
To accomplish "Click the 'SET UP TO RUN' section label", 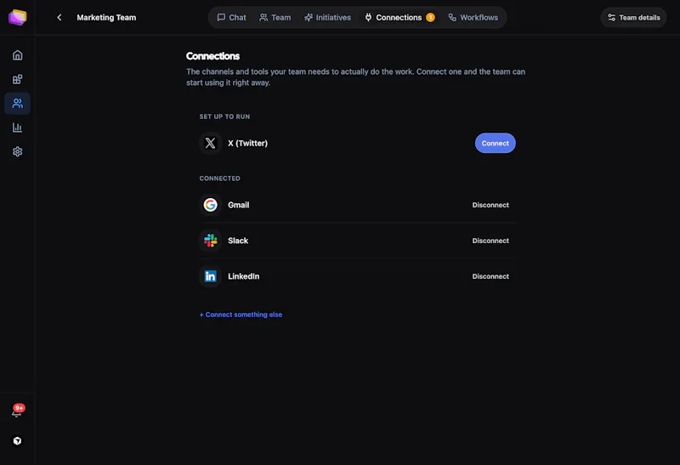I will tap(224, 116).
